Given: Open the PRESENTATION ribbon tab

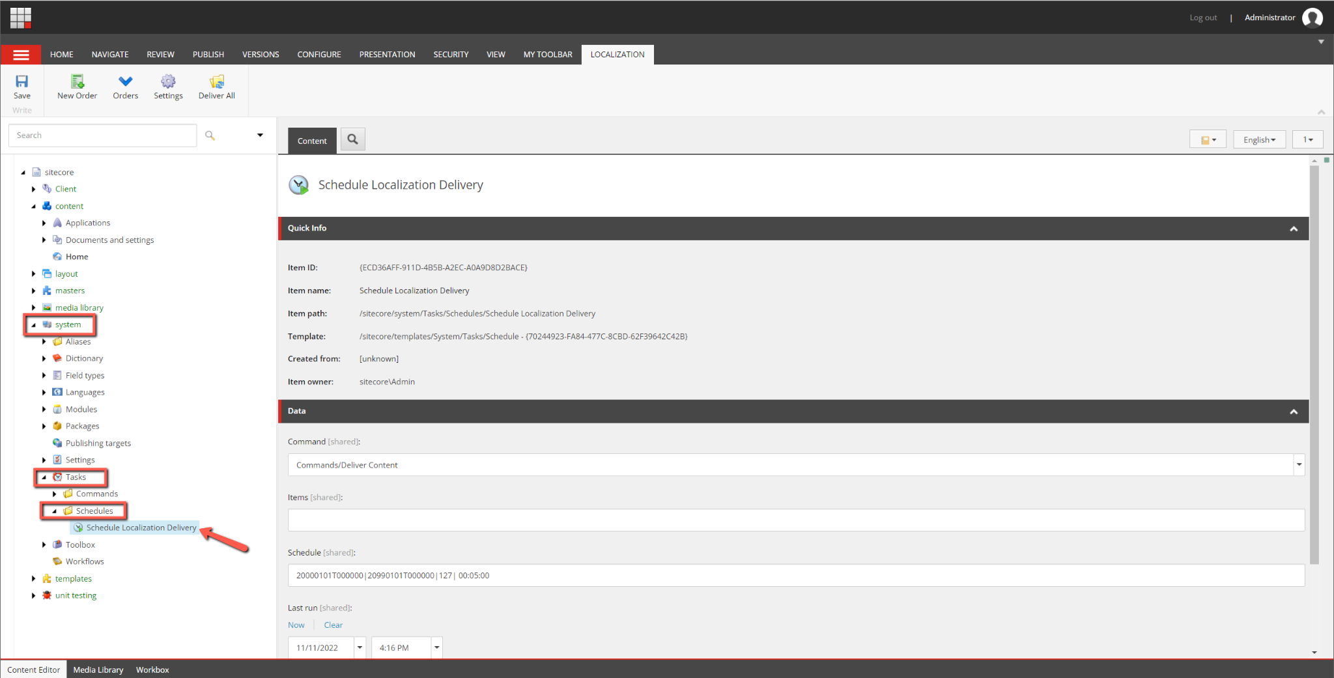Looking at the screenshot, I should pos(387,55).
